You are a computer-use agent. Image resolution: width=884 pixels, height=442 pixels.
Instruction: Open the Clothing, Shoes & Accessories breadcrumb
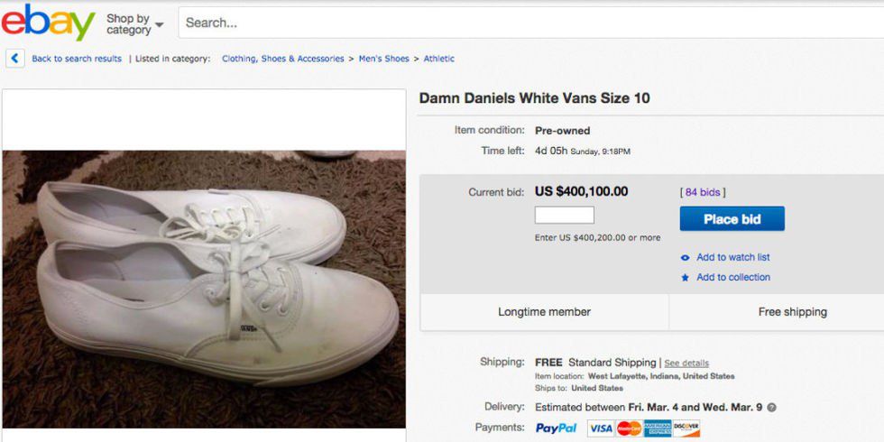pyautogui.click(x=282, y=59)
